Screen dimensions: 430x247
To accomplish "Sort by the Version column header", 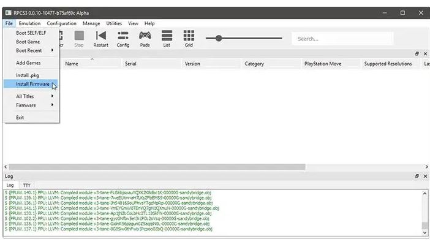I will [x=211, y=64].
